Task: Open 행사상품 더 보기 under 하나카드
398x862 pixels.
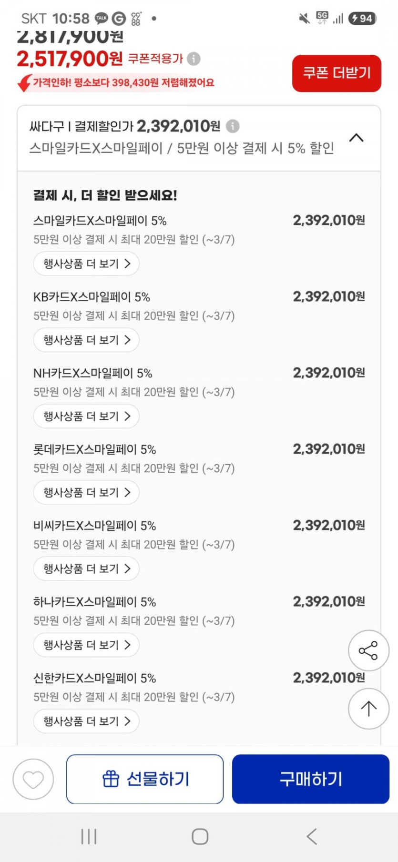Action: tap(86, 645)
